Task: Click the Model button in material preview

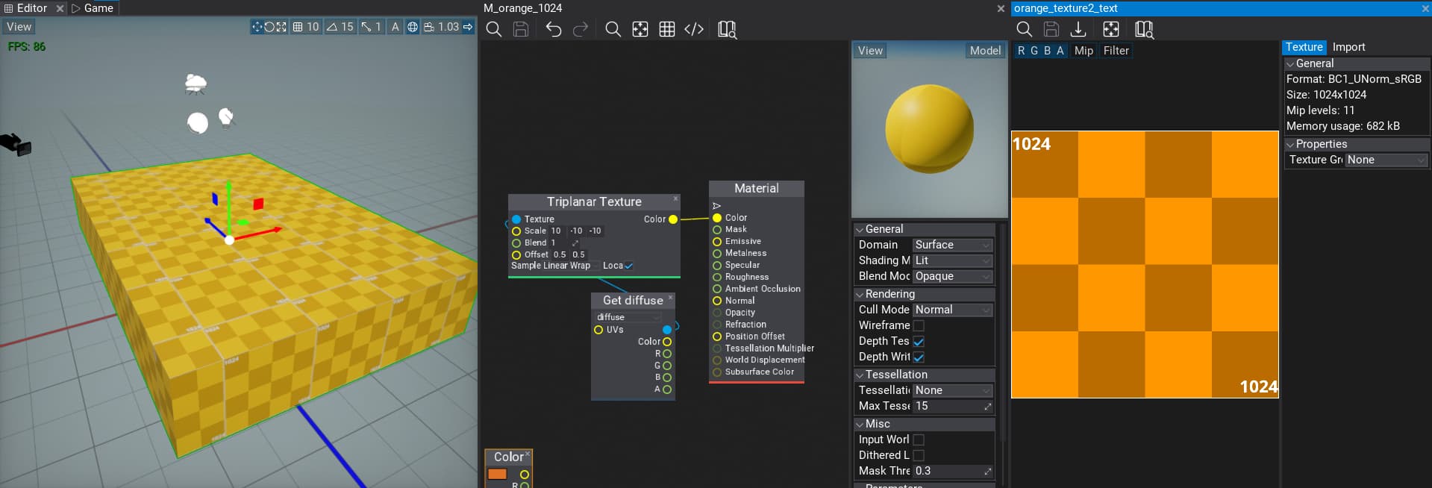Action: [x=985, y=51]
